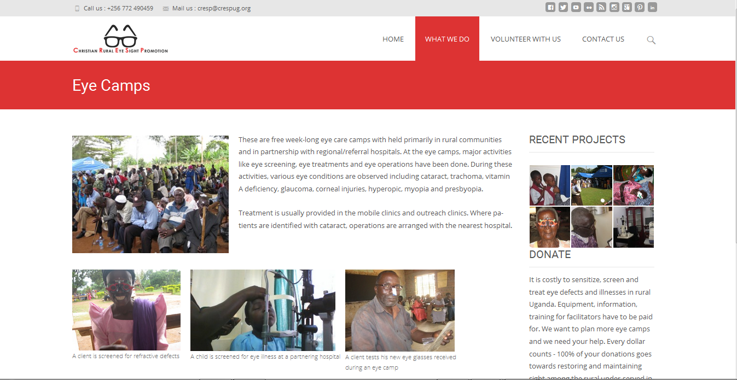Open the Facebook social icon

click(x=550, y=7)
